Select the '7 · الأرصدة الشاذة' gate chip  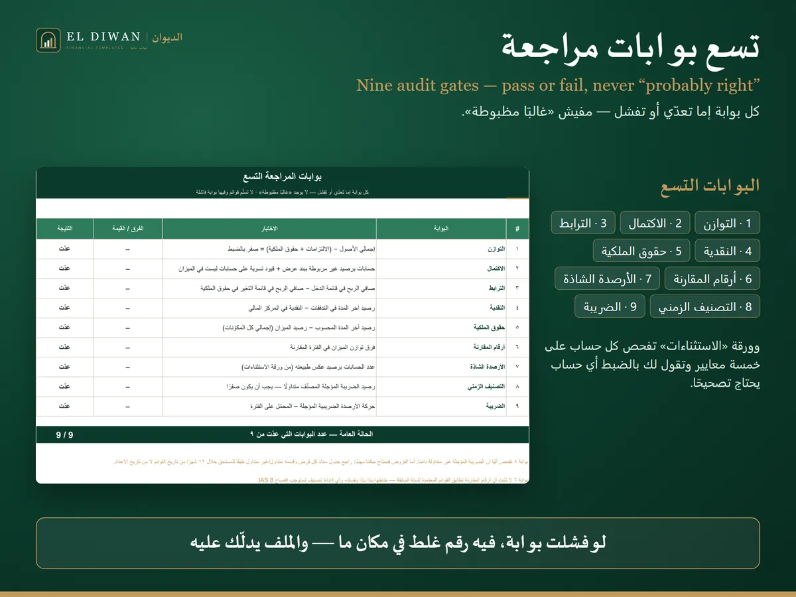pos(608,279)
